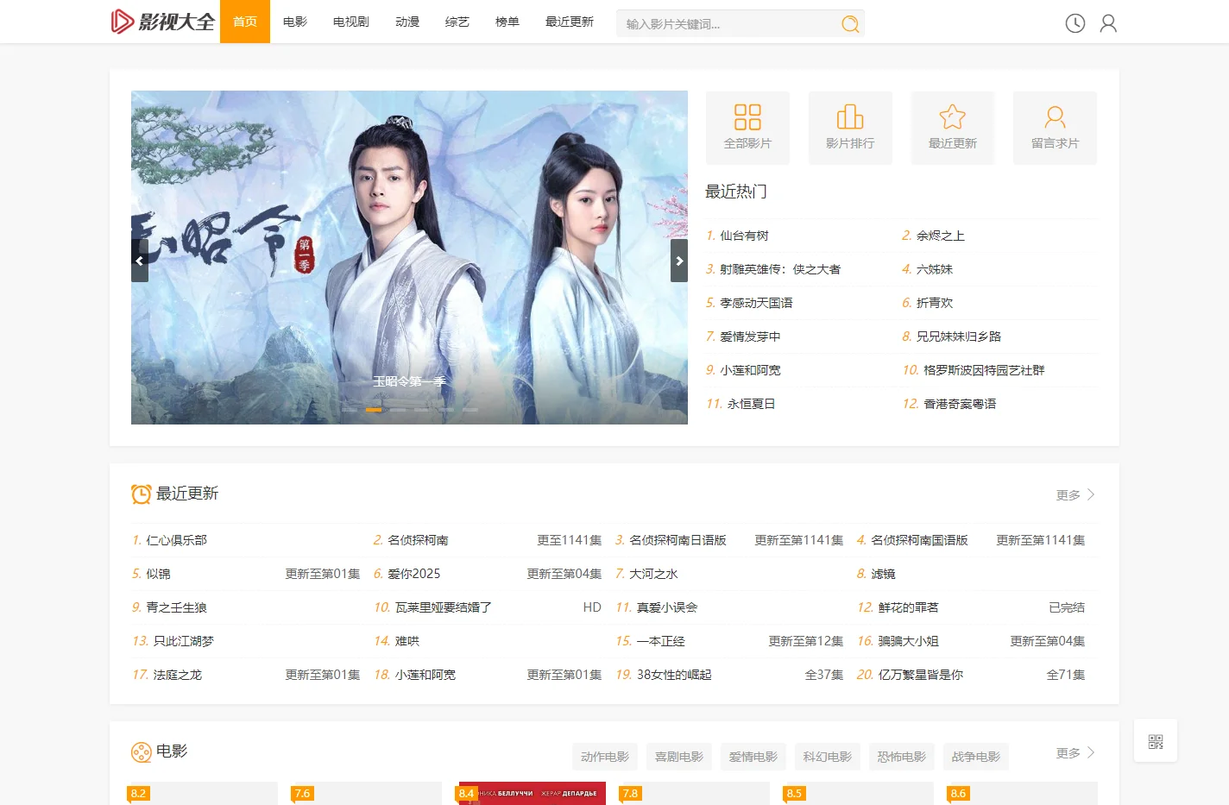This screenshot has width=1229, height=805.
Task: Filter by 科幻电影 tag
Action: (x=828, y=757)
